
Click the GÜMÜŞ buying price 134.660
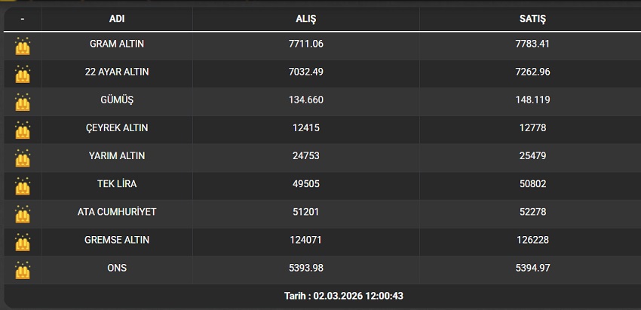click(x=306, y=100)
